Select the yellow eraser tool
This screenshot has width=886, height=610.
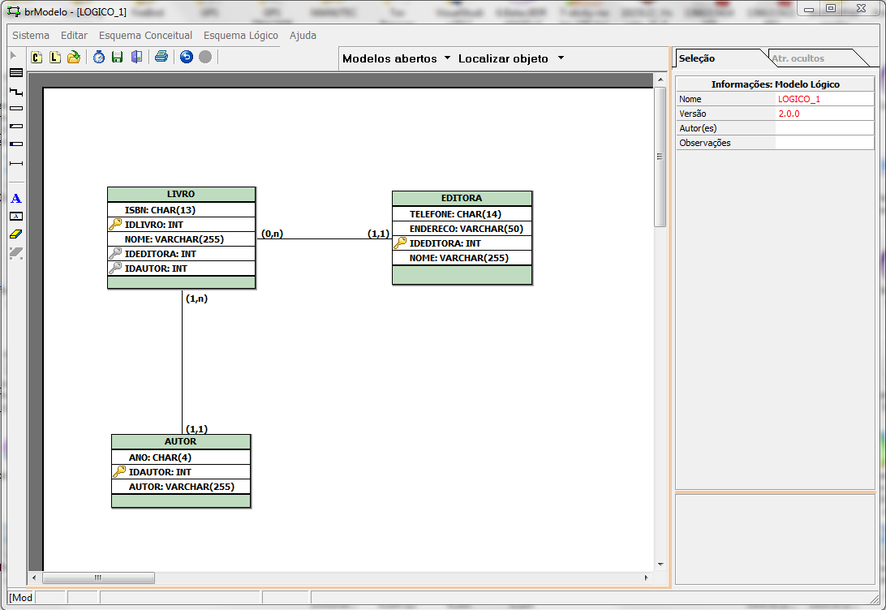(16, 234)
